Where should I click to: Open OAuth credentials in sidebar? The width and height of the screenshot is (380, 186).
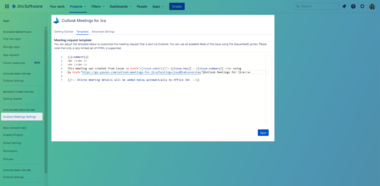(x=14, y=63)
